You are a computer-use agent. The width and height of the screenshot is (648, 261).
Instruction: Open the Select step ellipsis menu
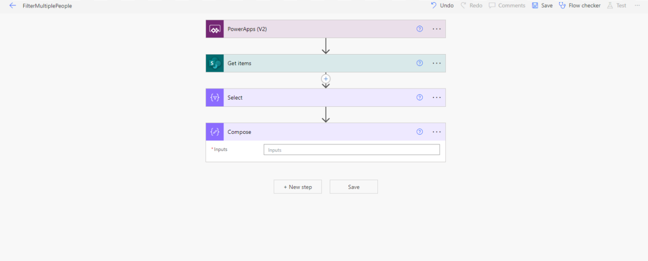point(436,97)
